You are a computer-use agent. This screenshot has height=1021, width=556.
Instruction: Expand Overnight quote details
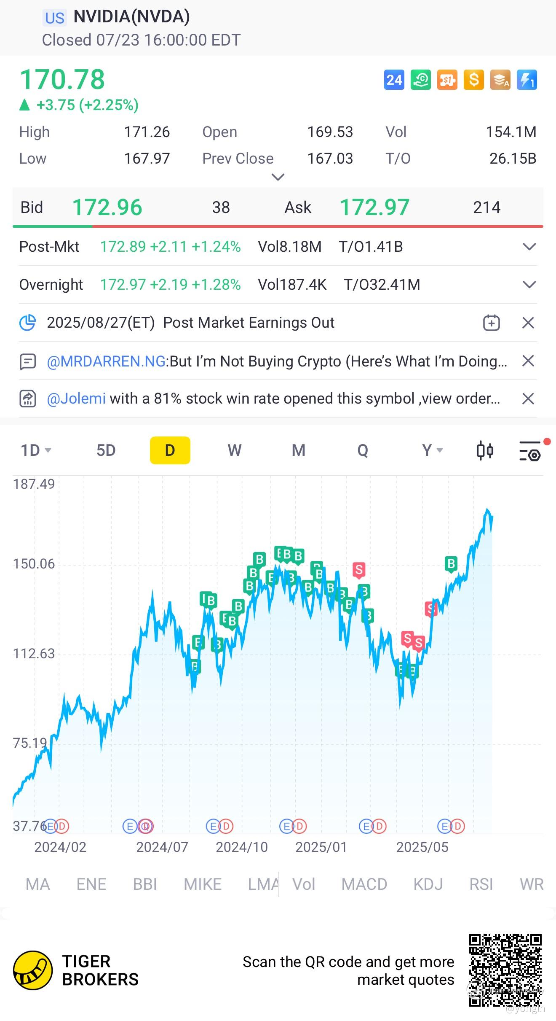[x=529, y=285]
